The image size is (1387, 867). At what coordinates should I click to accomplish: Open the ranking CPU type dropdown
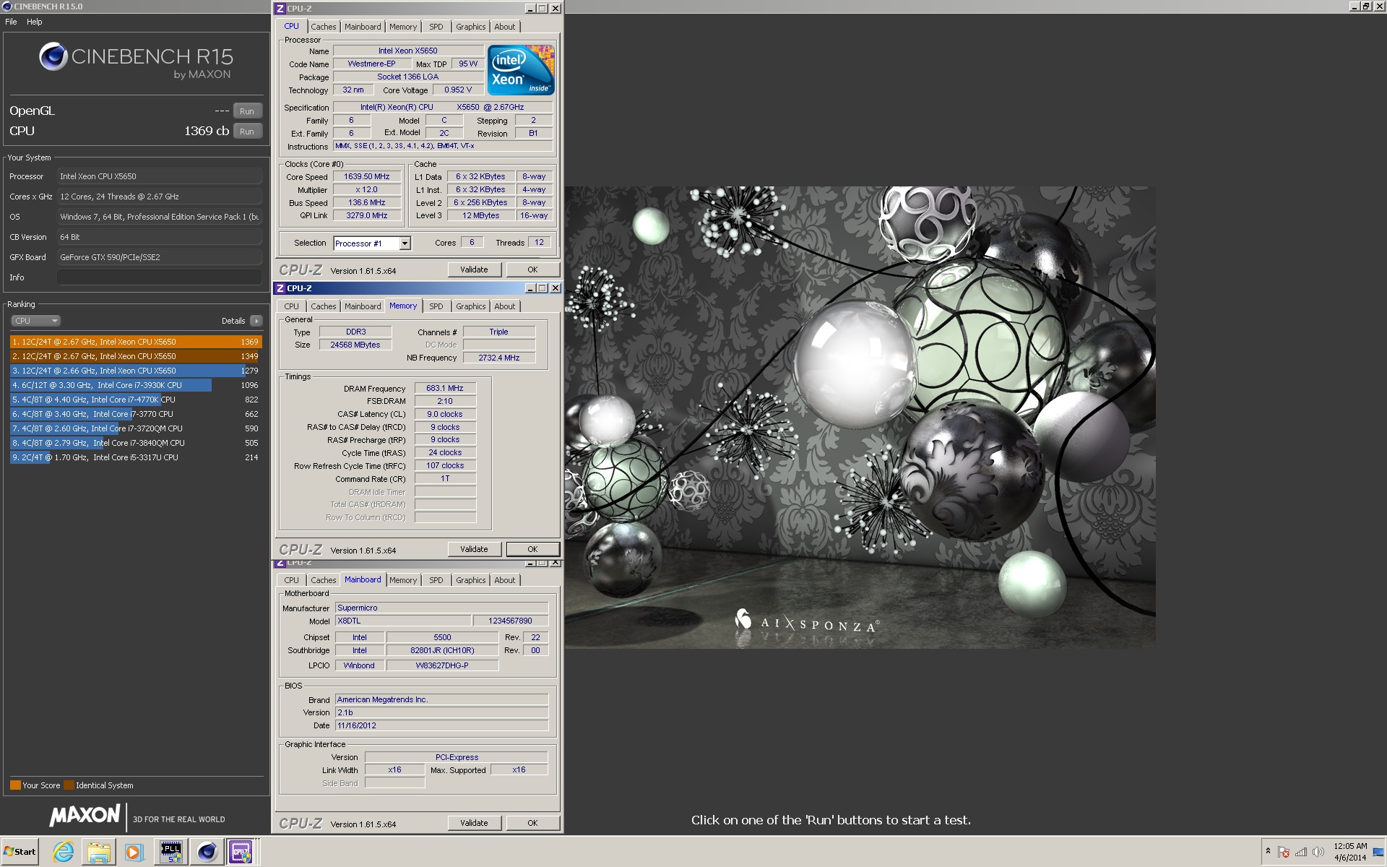pos(35,321)
